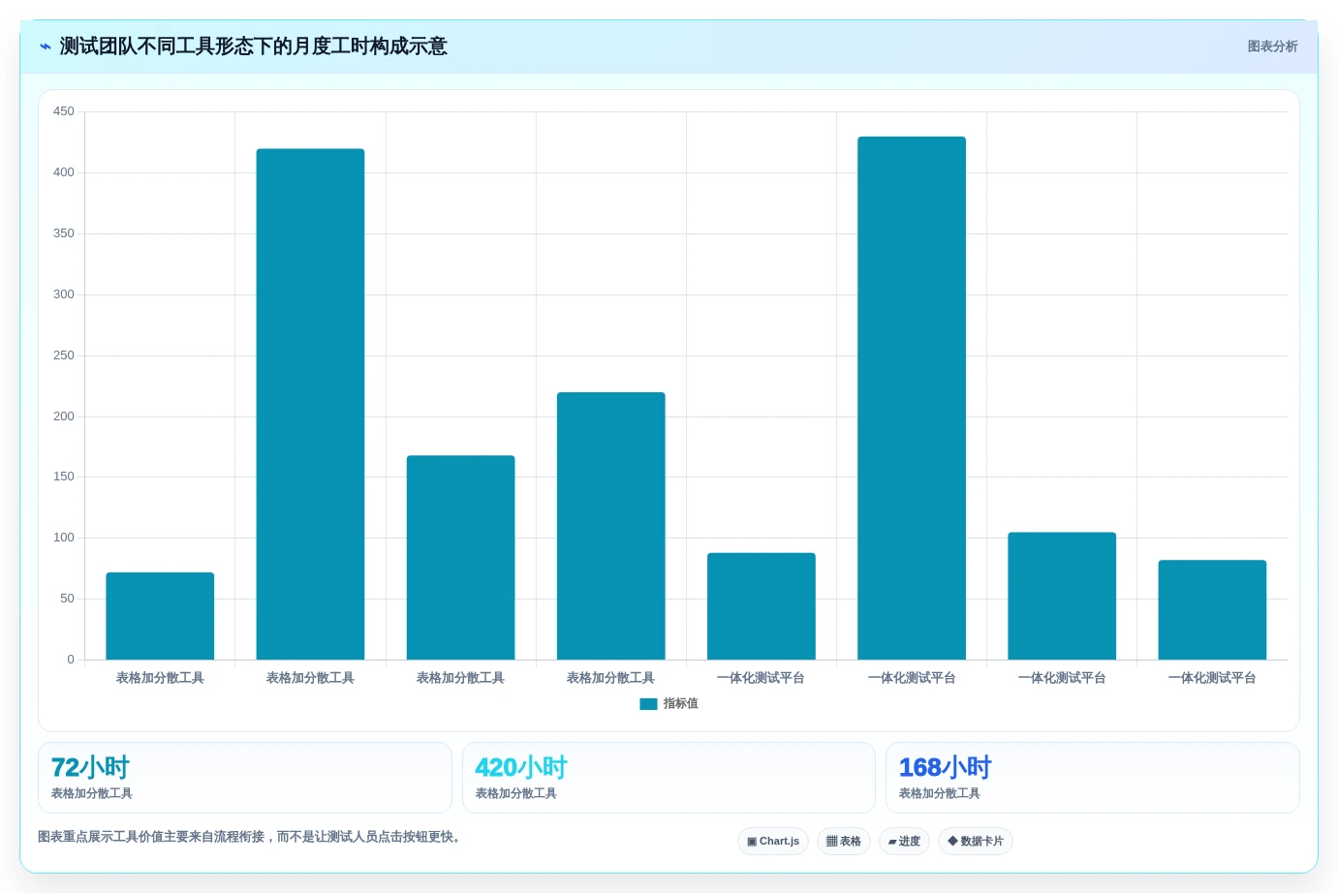Click the y-axis value 50
Screen dimensions: 1338x893
(x=67, y=599)
